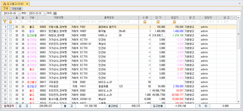Switch to the 거래처별 tab
The image size is (243, 111).
[x=17, y=9]
